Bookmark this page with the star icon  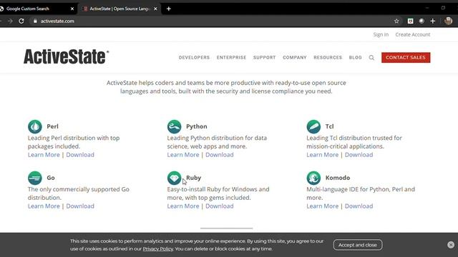396,21
